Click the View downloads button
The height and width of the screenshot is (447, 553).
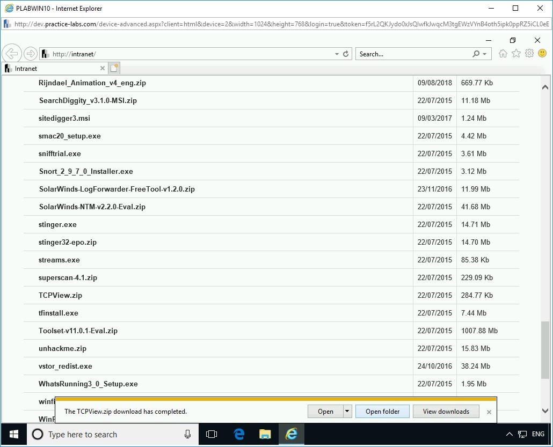[446, 411]
